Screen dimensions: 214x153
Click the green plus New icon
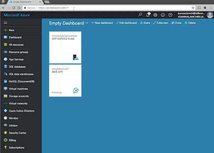tap(5, 30)
